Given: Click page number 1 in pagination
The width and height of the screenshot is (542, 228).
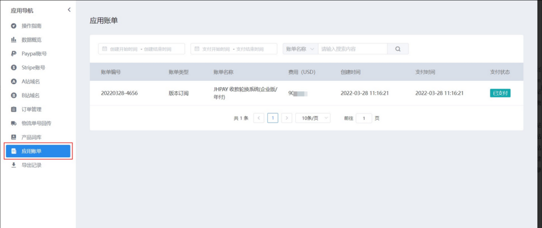Looking at the screenshot, I should coord(273,118).
